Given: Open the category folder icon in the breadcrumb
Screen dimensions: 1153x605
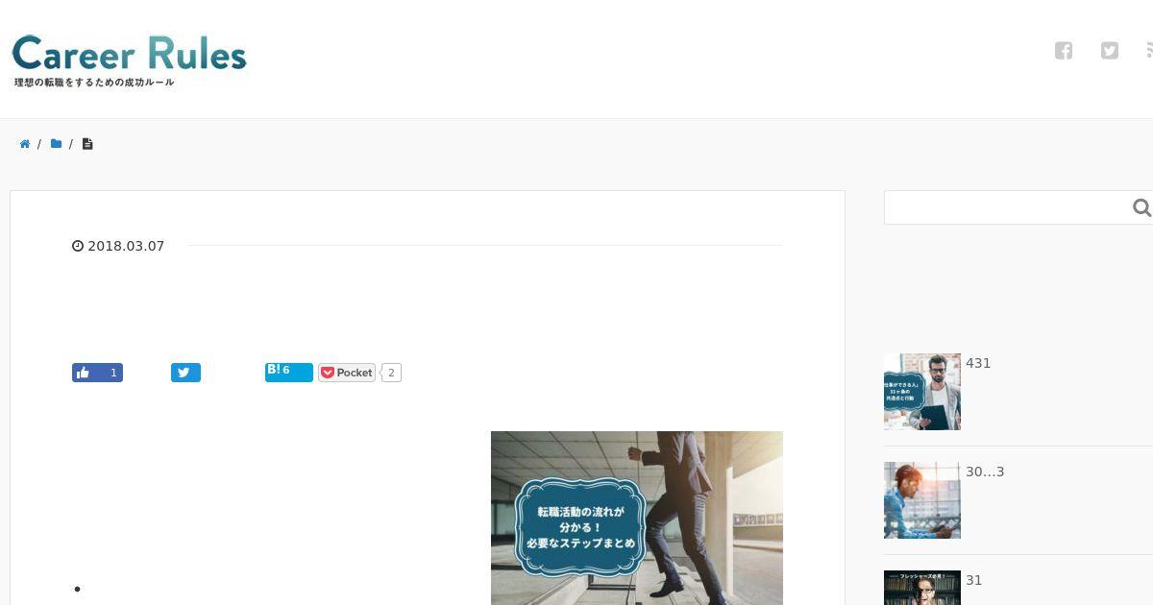Looking at the screenshot, I should 56,144.
